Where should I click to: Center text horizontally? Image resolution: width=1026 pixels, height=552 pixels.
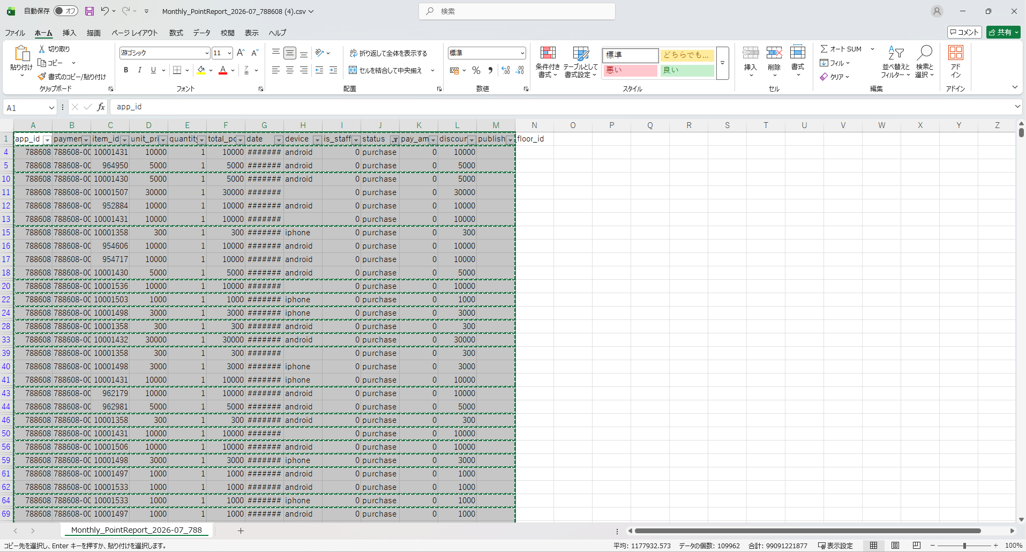click(290, 70)
